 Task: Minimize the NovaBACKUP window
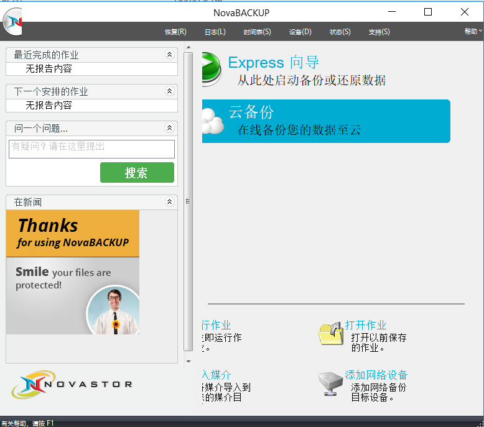(x=392, y=12)
